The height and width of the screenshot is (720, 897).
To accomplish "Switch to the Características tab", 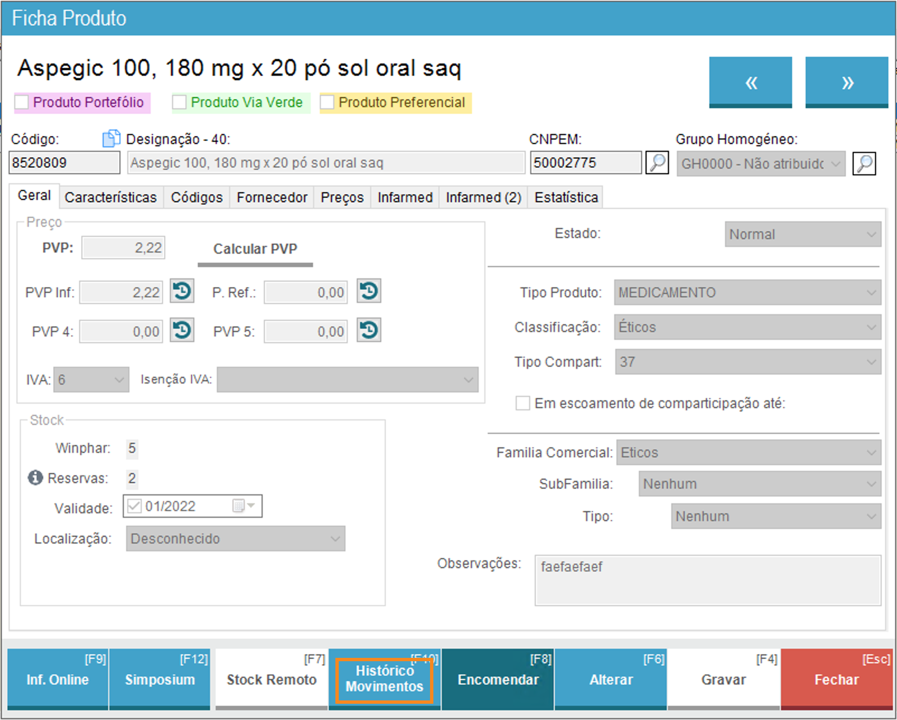I will click(110, 197).
